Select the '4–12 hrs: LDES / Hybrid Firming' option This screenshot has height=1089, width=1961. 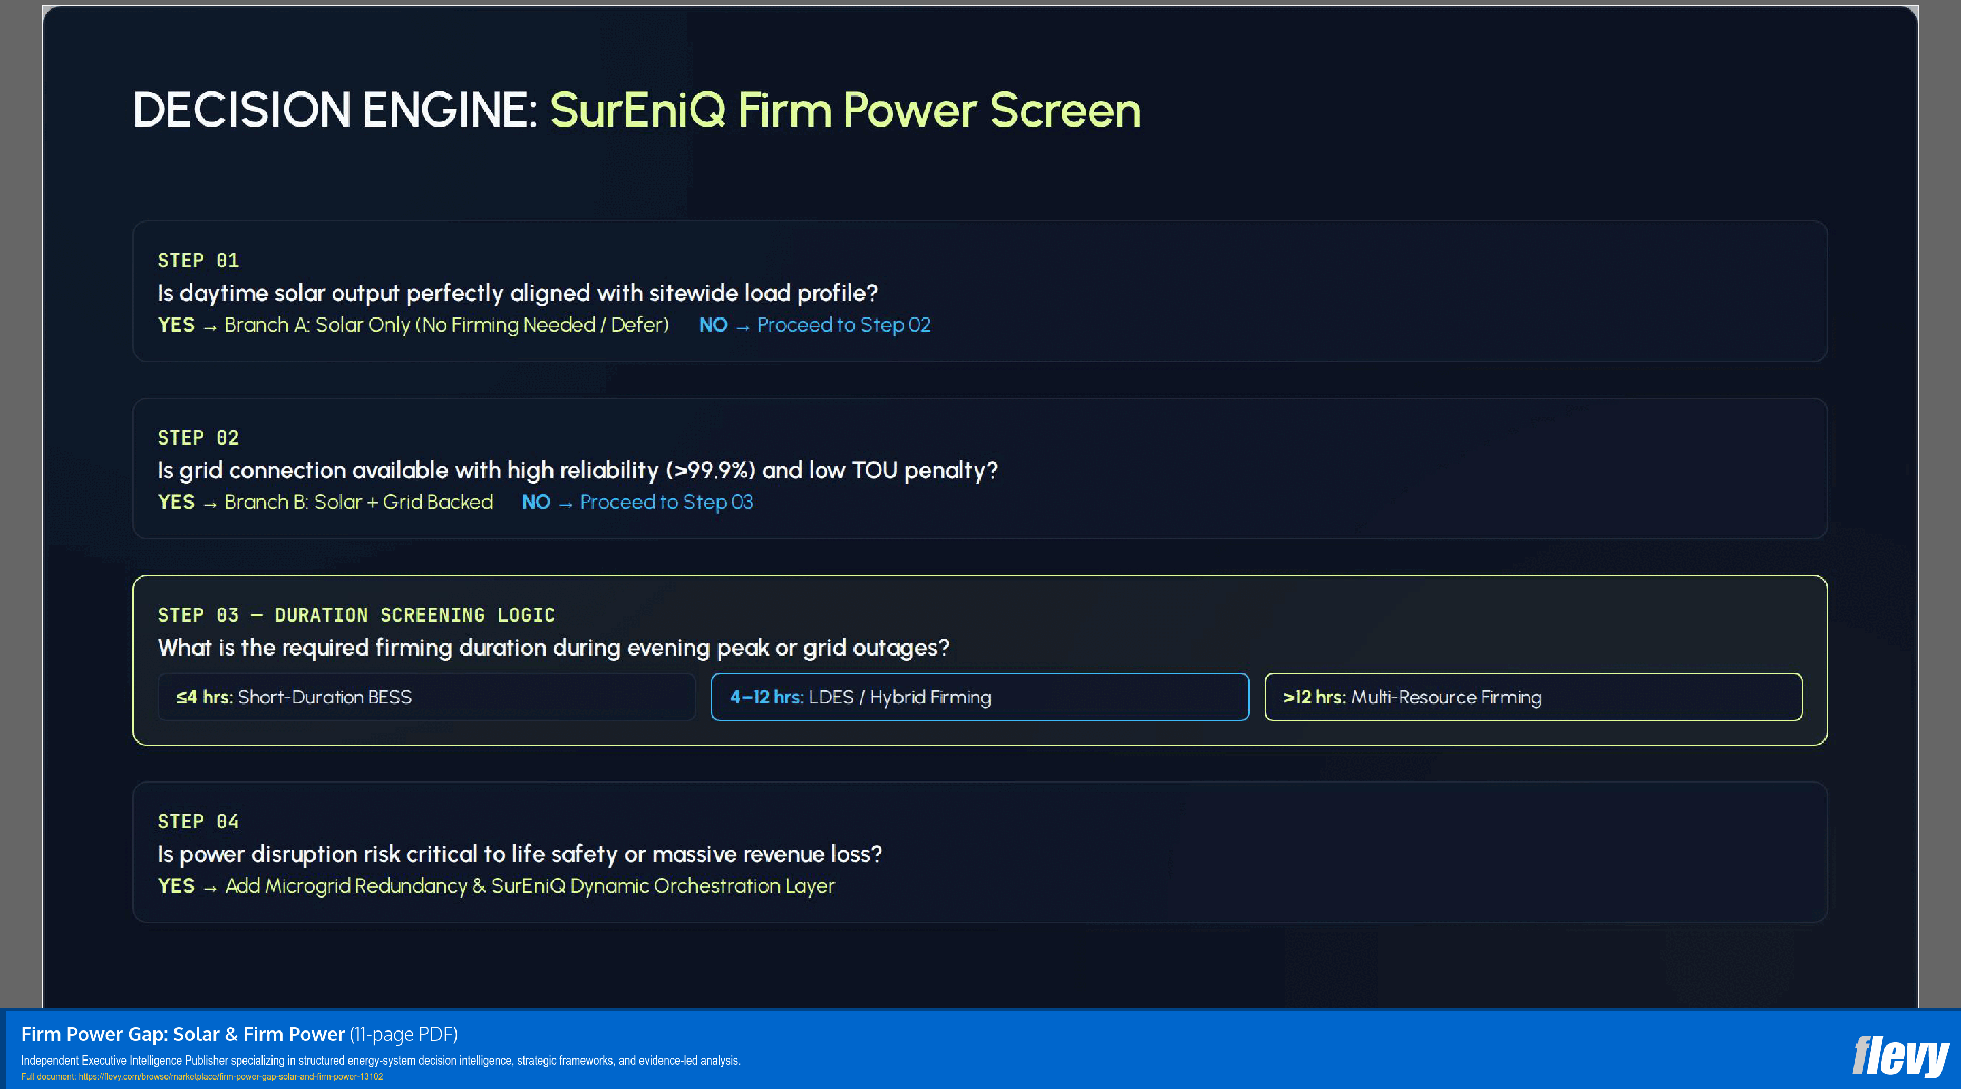tap(980, 697)
